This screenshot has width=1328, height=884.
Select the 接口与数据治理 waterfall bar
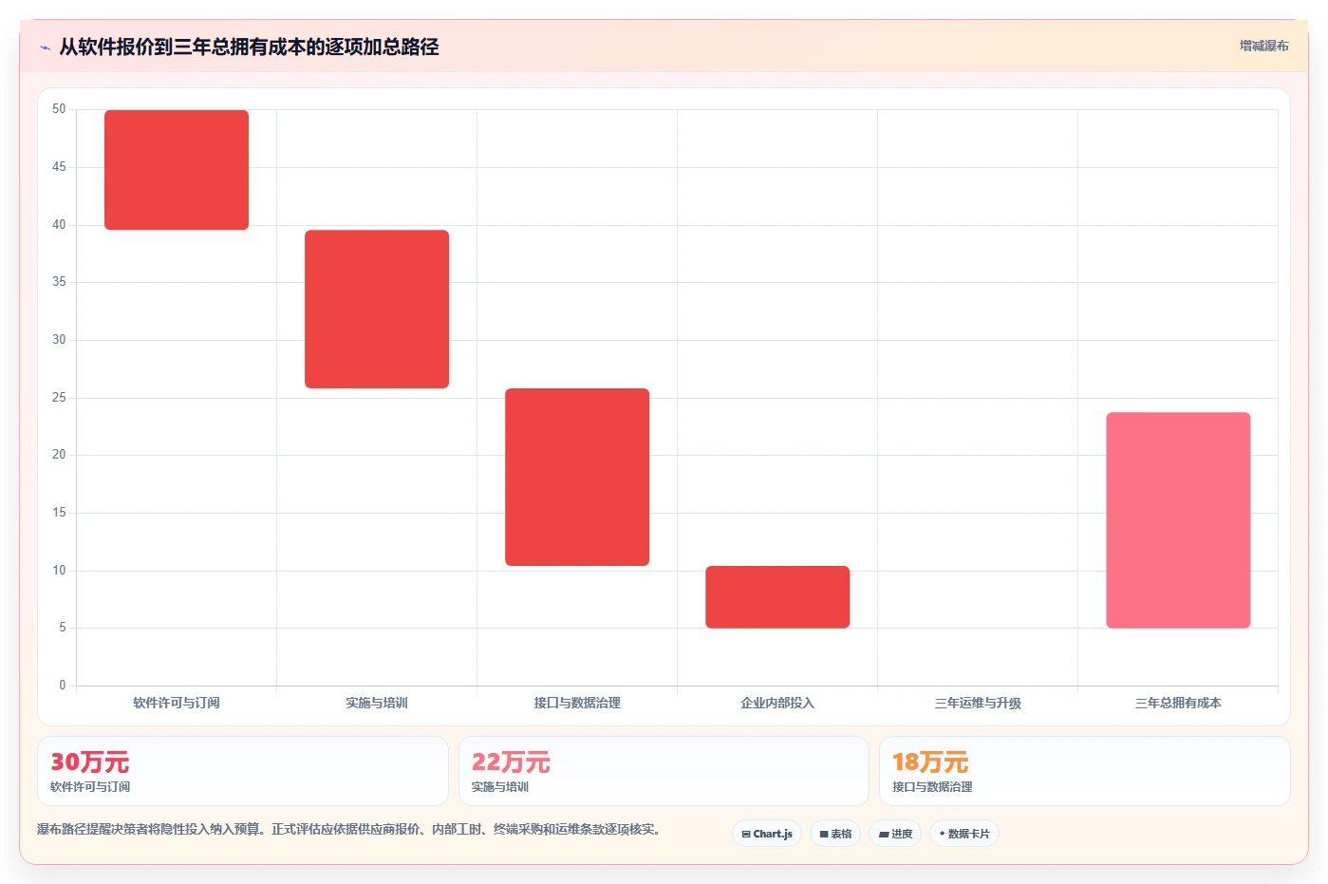click(577, 477)
